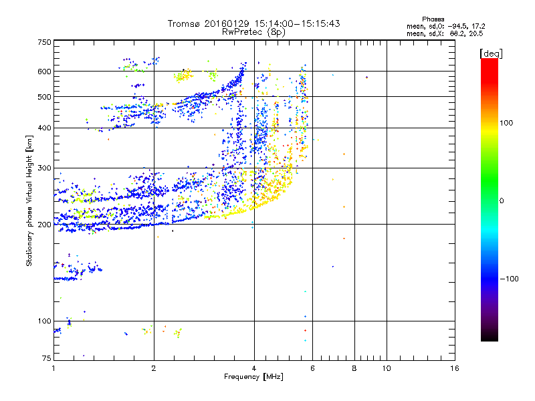Screen dimensions: 535x401
Task: Click the x-axis tick label '4'
Action: coord(254,368)
